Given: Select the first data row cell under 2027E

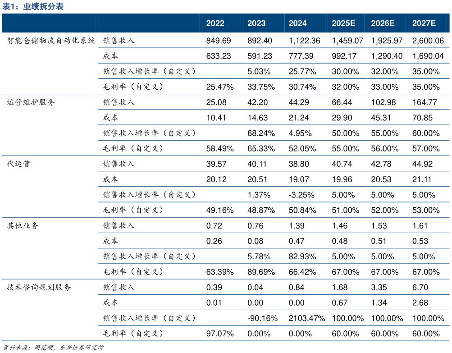Looking at the screenshot, I should tap(424, 41).
